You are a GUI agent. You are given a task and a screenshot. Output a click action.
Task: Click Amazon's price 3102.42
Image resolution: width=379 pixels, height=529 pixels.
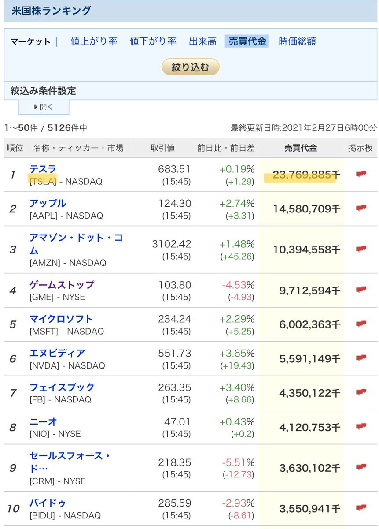tap(172, 244)
